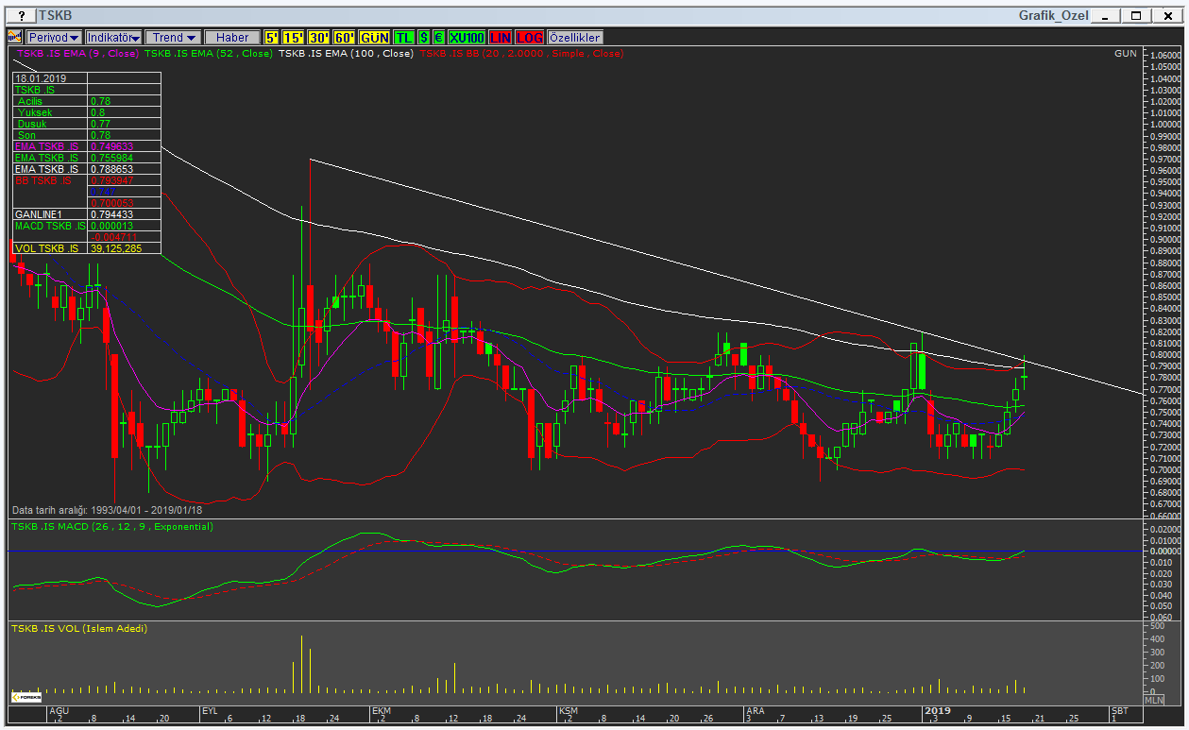Click the GANLINE1 value 0.794433
The height and width of the screenshot is (730, 1189).
coord(110,214)
